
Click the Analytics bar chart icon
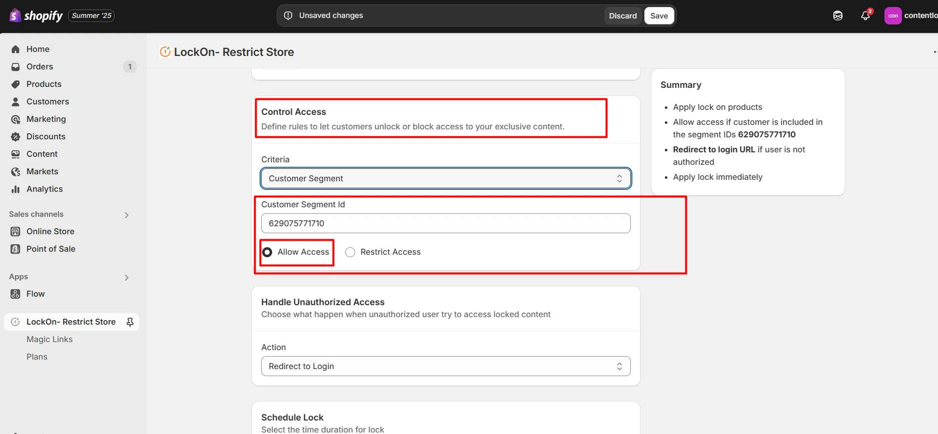coord(16,189)
